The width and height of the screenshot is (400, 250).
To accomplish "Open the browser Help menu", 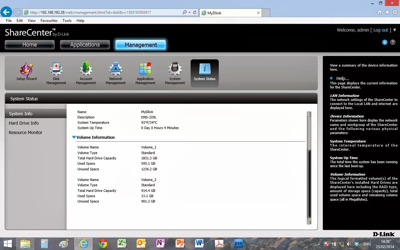I will [x=80, y=21].
